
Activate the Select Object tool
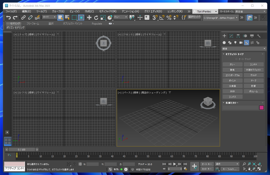(x=60, y=18)
